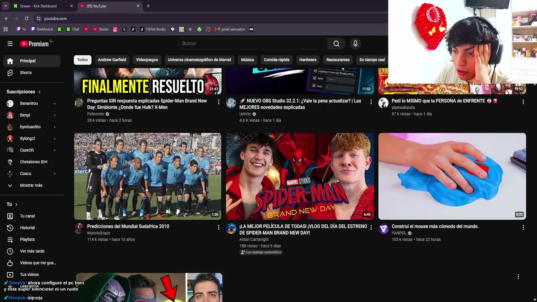Open Historial from the sidebar

(32, 228)
